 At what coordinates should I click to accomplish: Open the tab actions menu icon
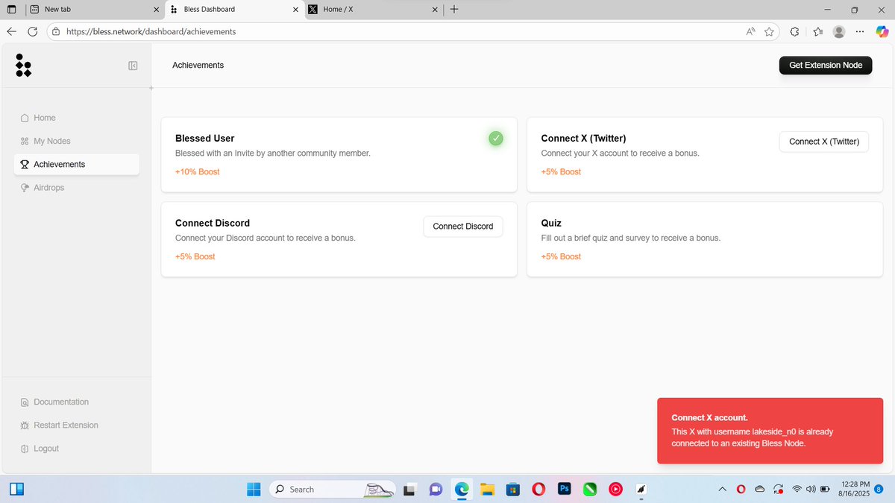point(10,10)
